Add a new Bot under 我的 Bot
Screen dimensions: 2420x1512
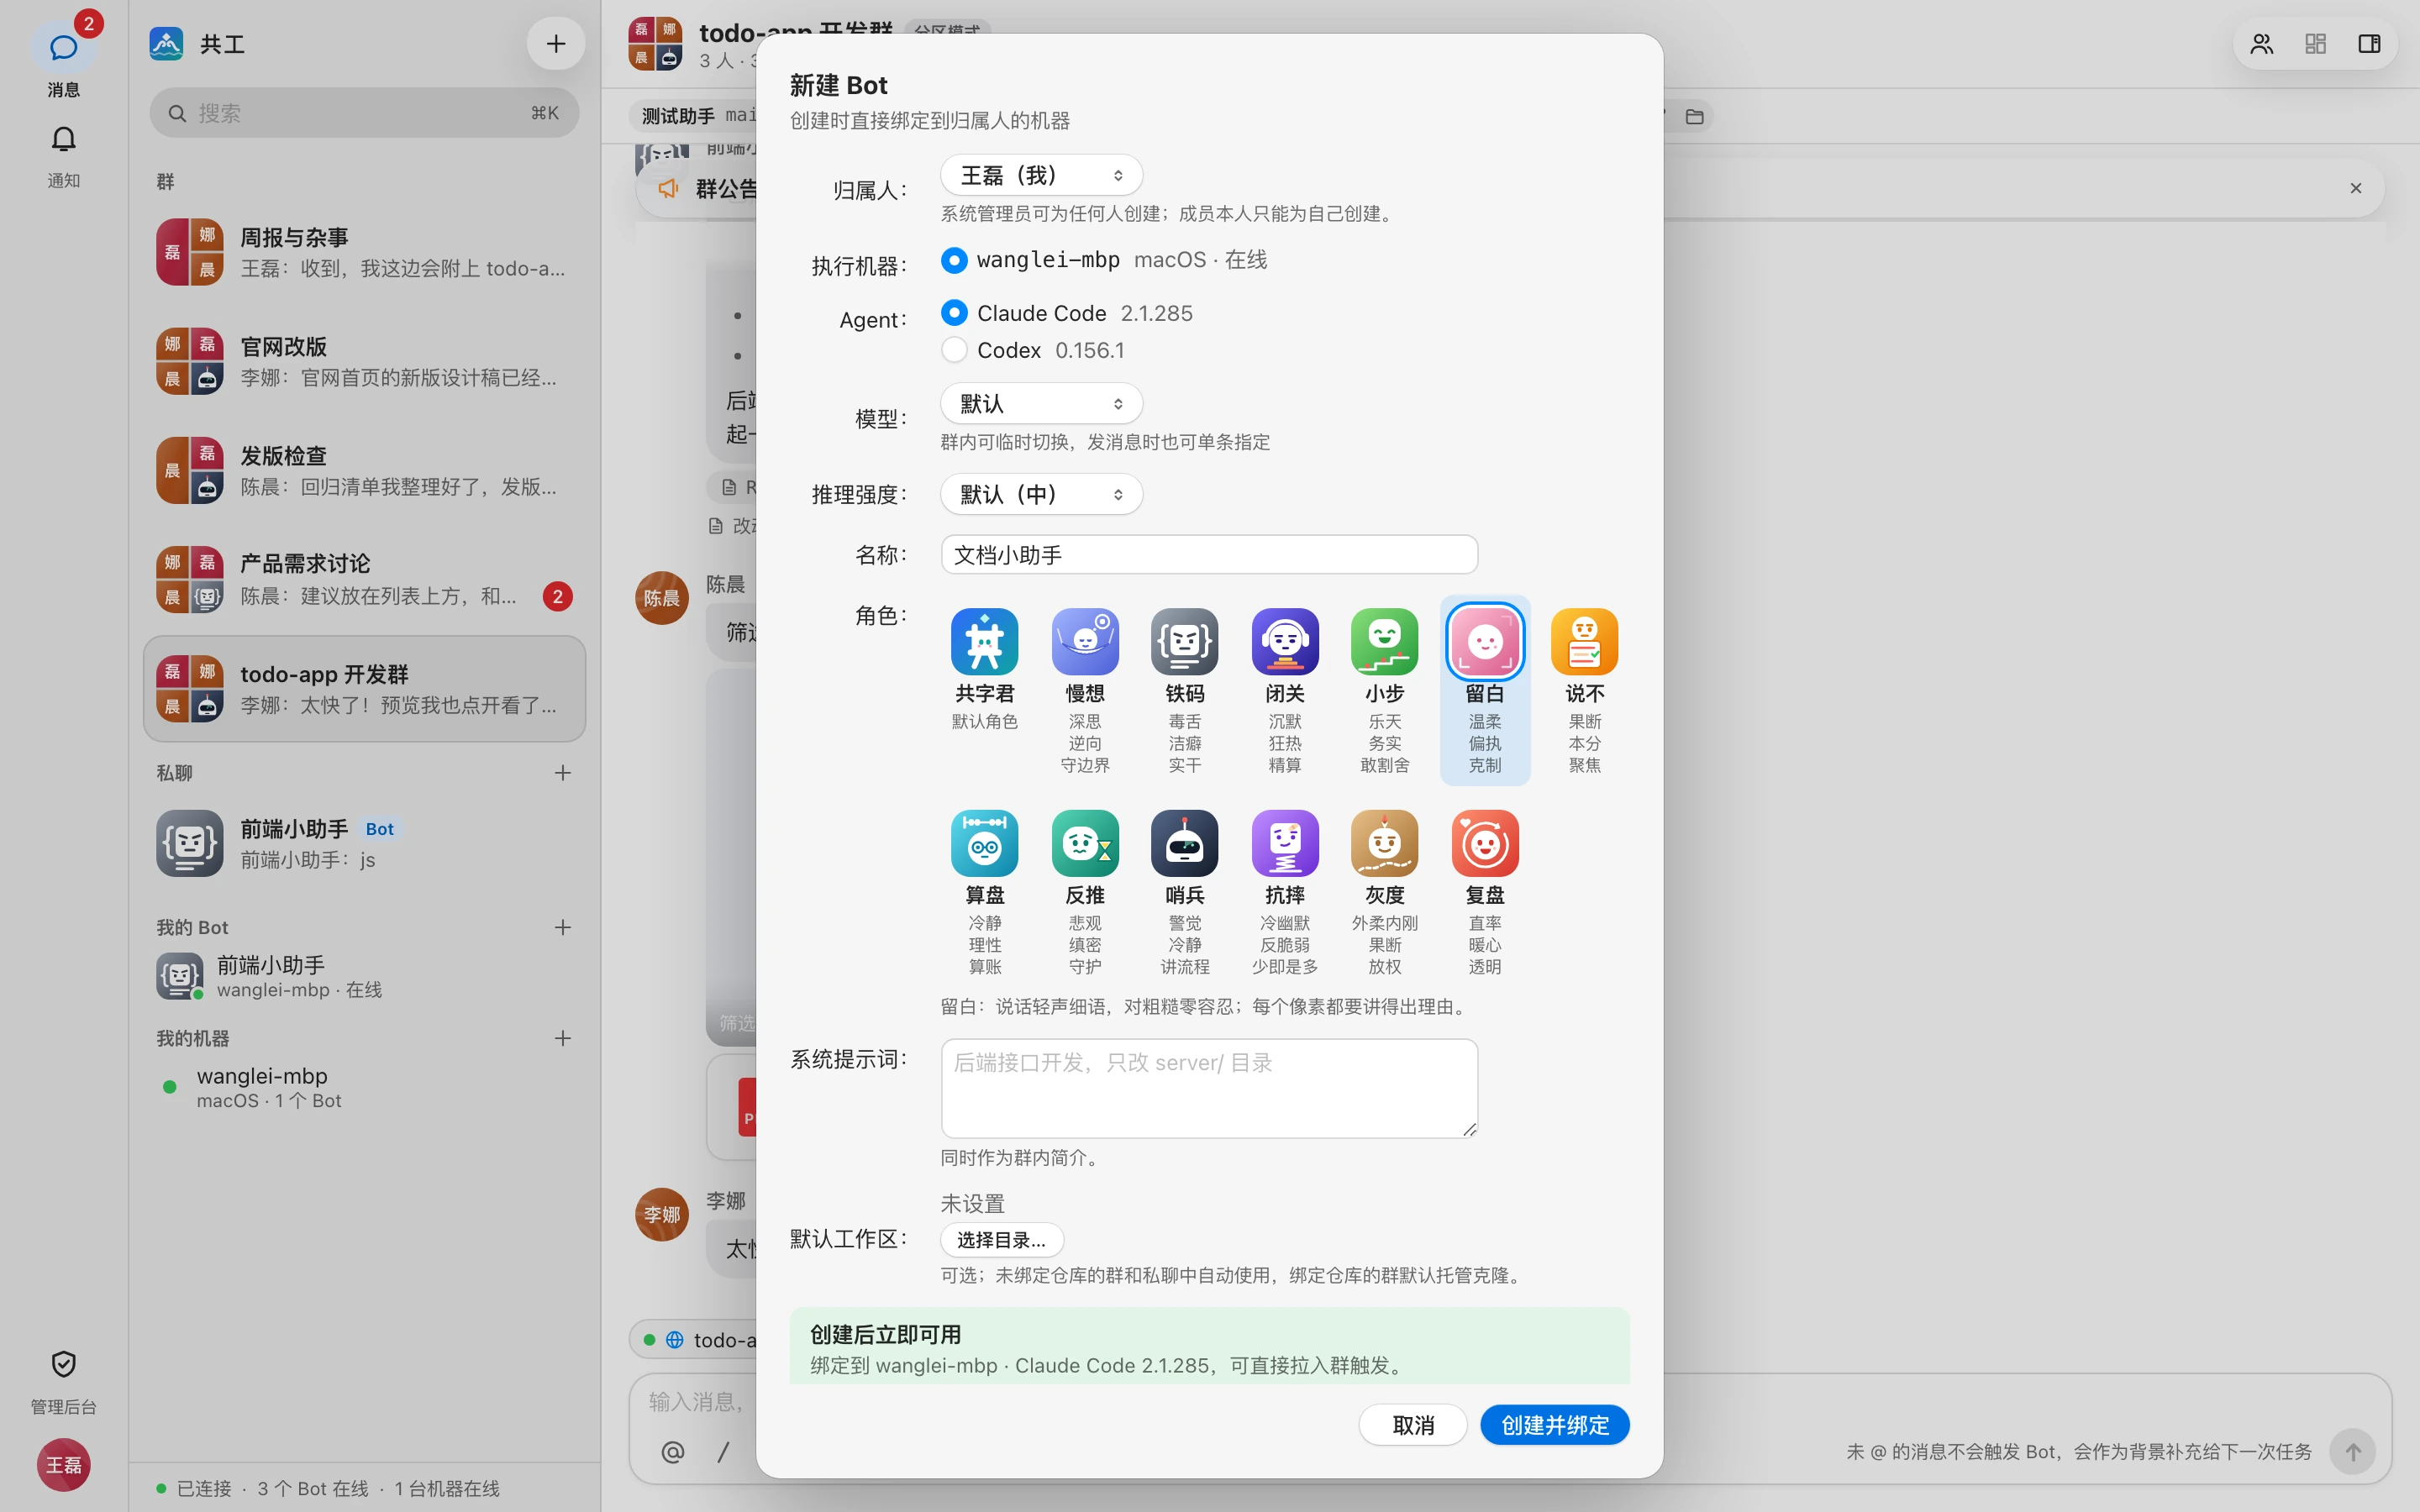[x=563, y=927]
